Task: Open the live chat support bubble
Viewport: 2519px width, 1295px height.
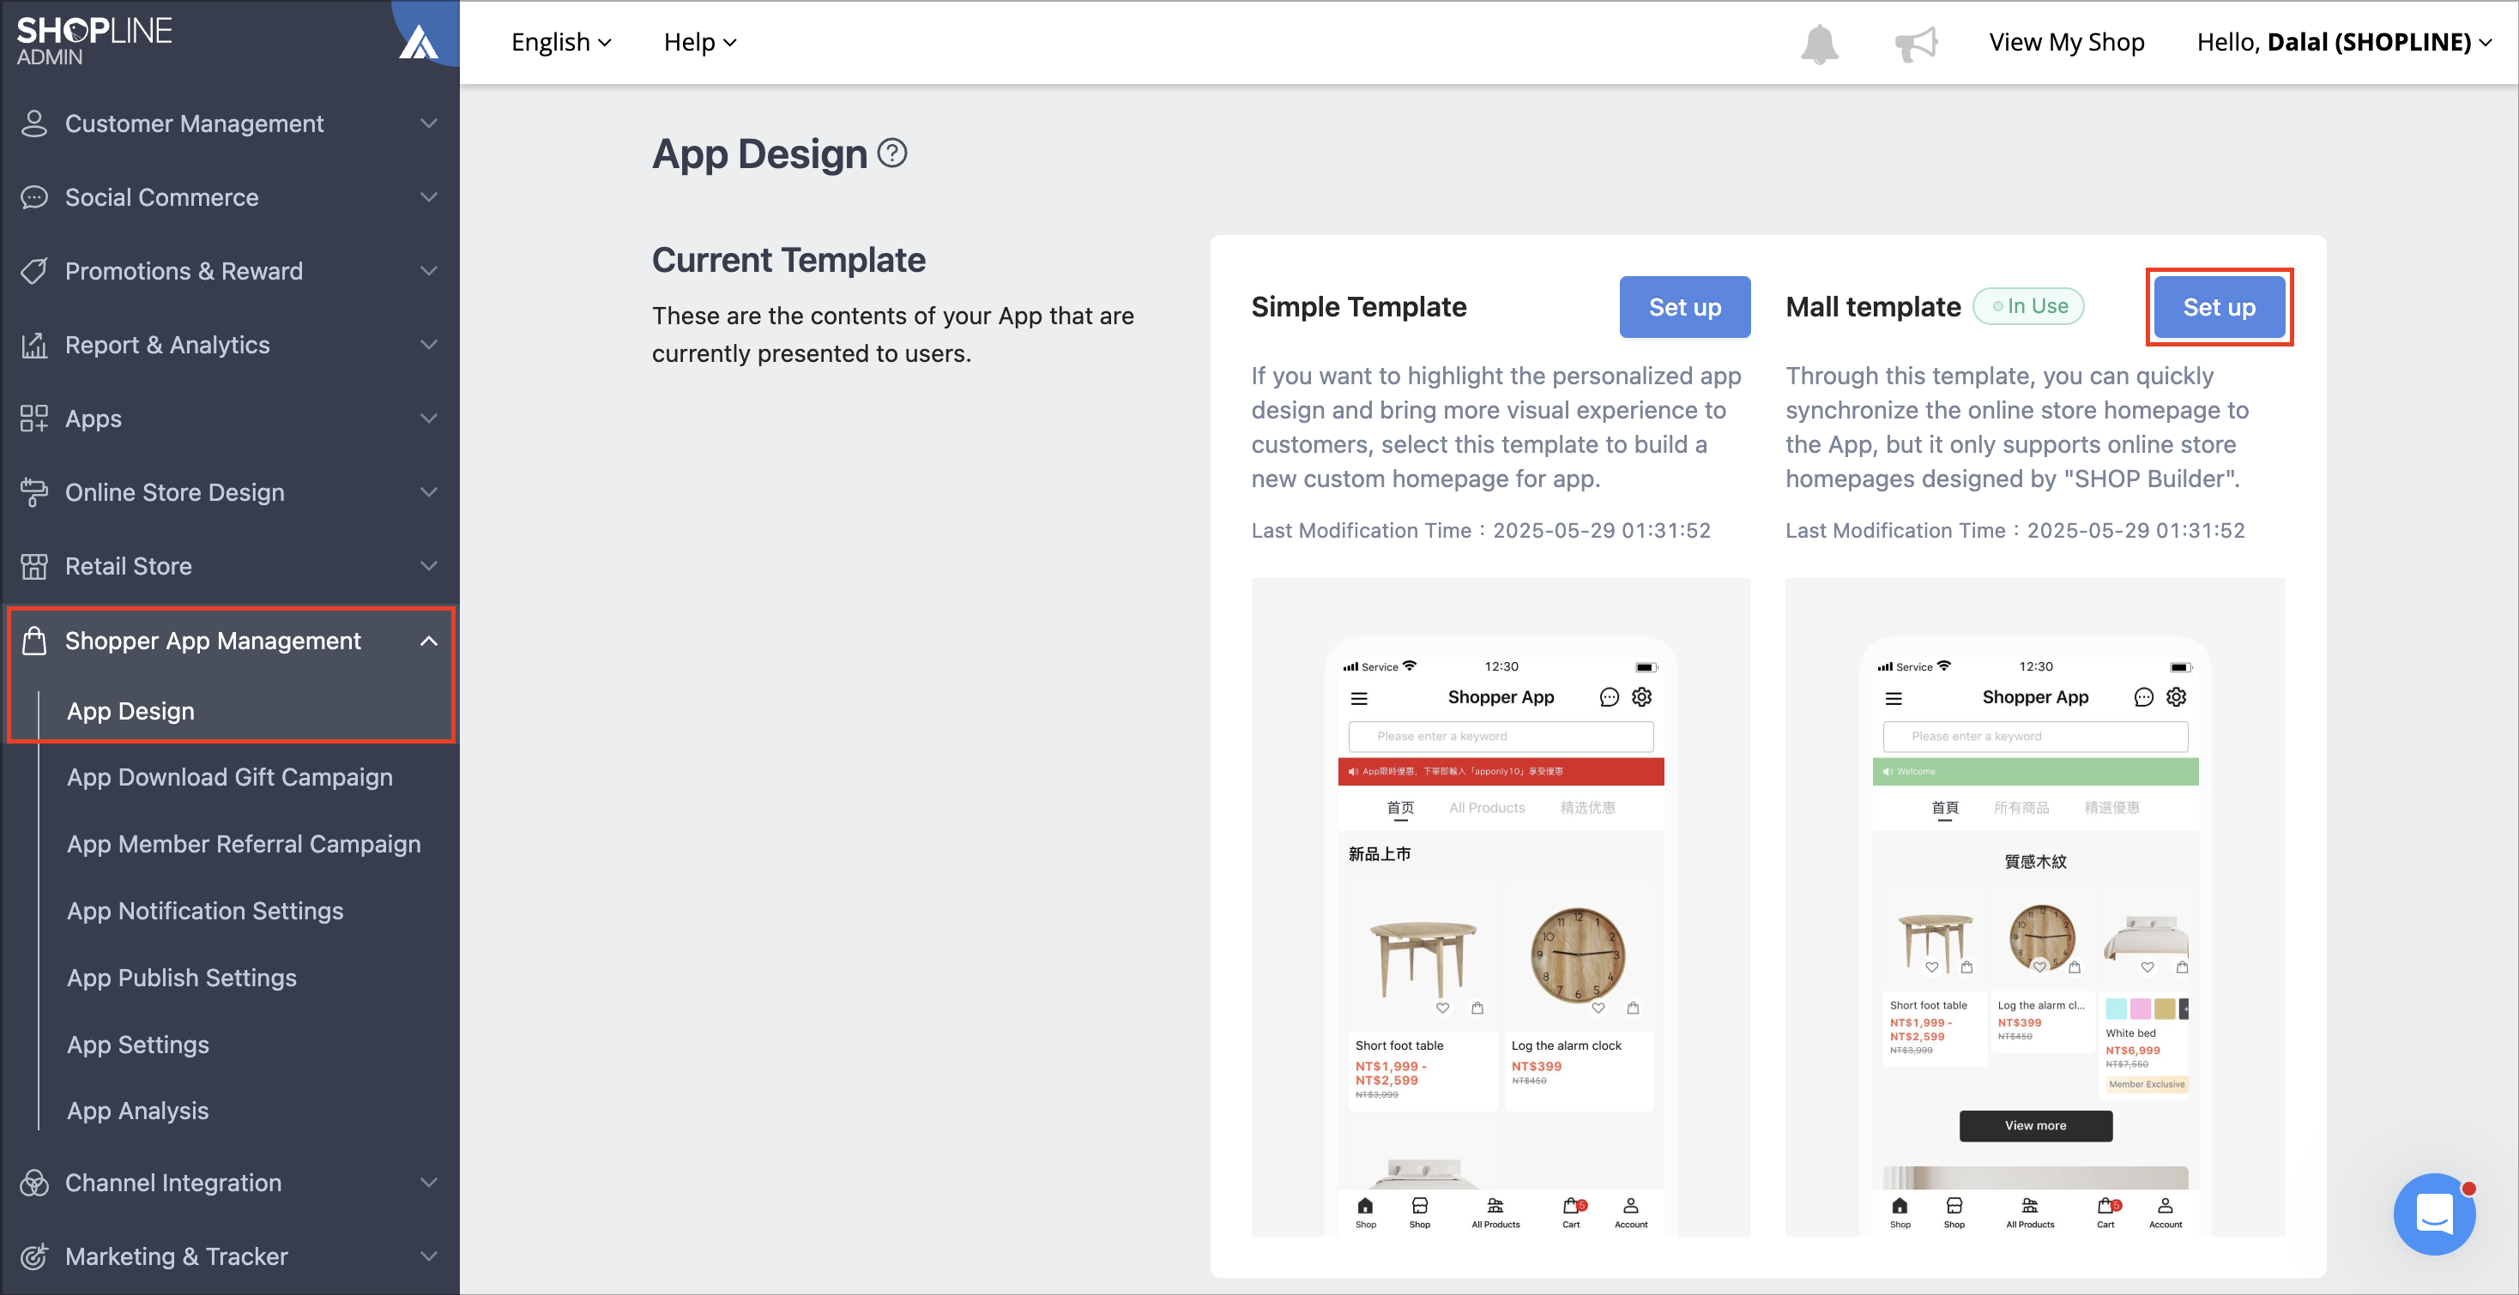Action: [x=2433, y=1215]
